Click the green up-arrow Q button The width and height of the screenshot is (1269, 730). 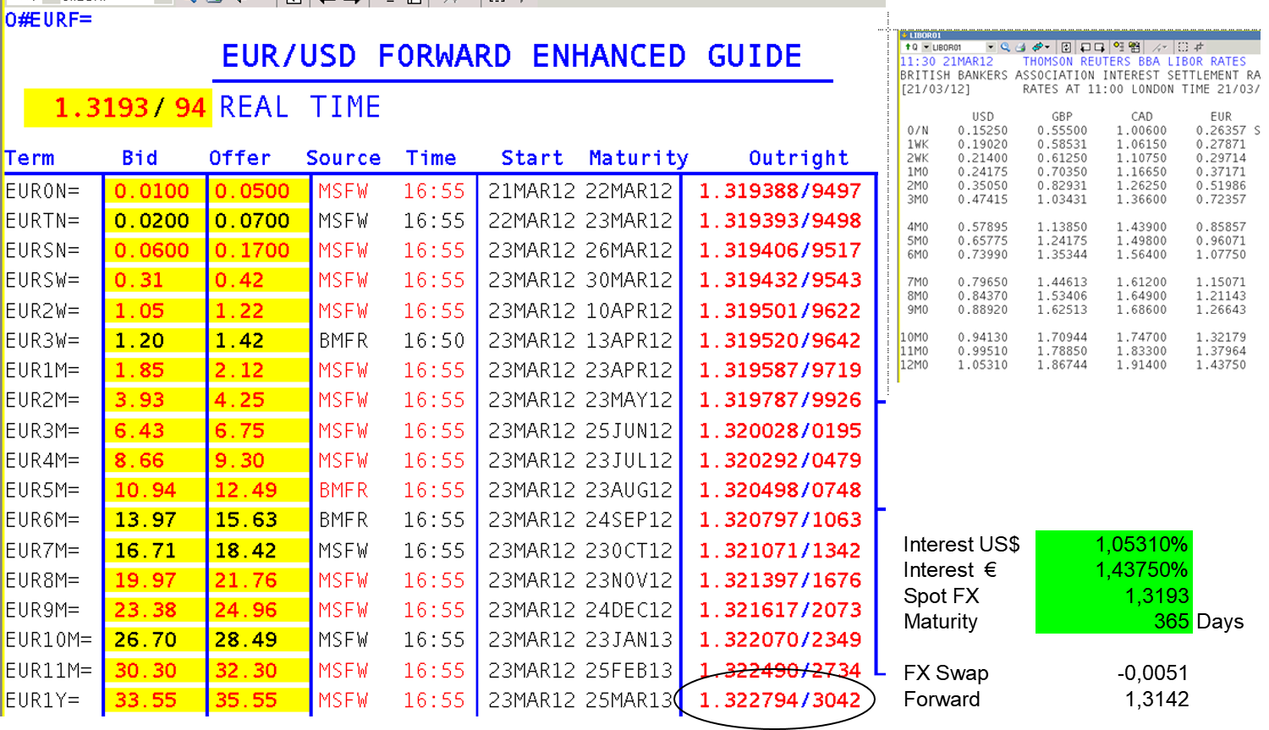tap(910, 47)
